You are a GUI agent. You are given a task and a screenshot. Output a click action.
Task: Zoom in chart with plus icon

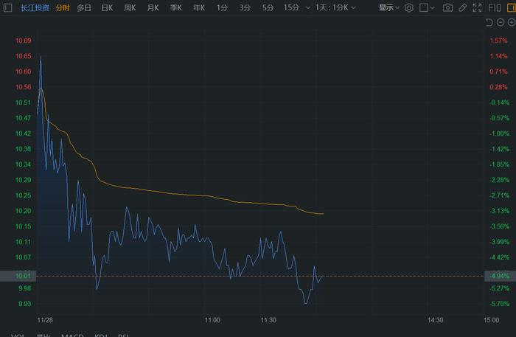511,23
